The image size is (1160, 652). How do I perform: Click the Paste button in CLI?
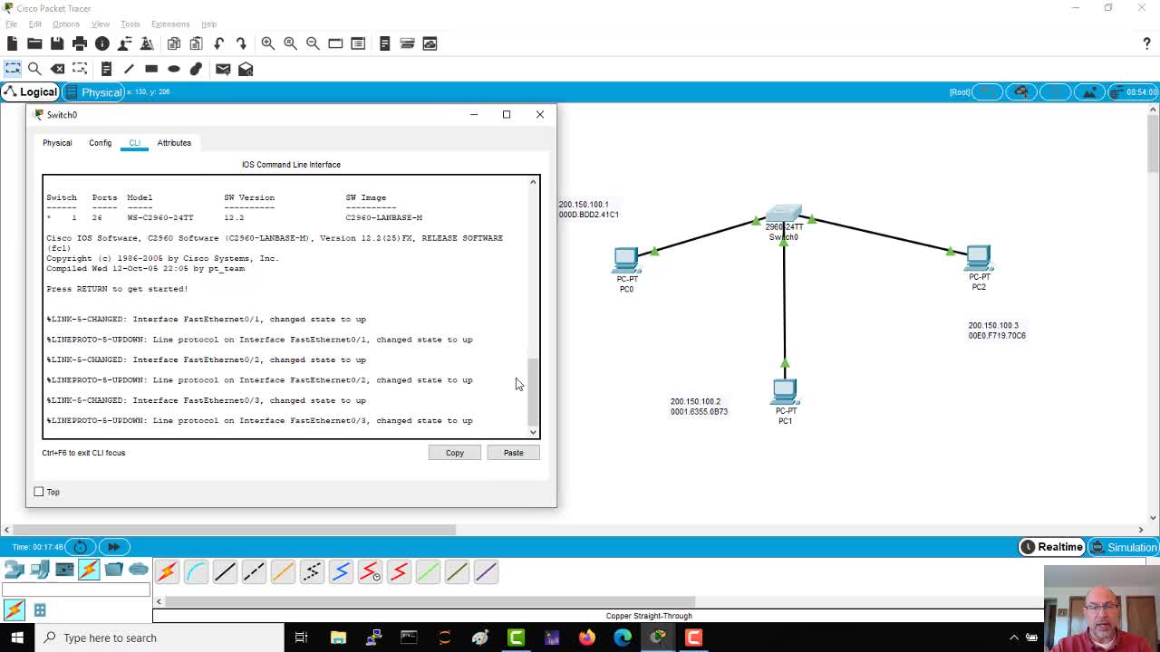pos(514,453)
